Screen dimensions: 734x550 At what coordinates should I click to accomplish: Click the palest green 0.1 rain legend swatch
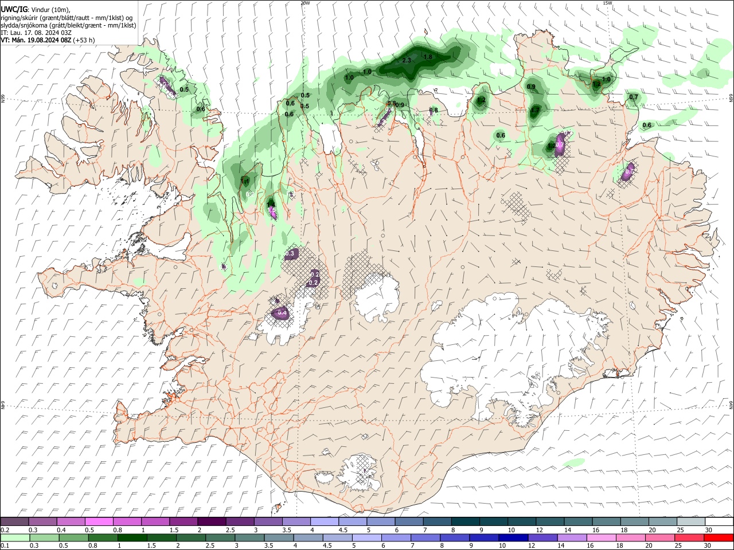tap(15, 537)
